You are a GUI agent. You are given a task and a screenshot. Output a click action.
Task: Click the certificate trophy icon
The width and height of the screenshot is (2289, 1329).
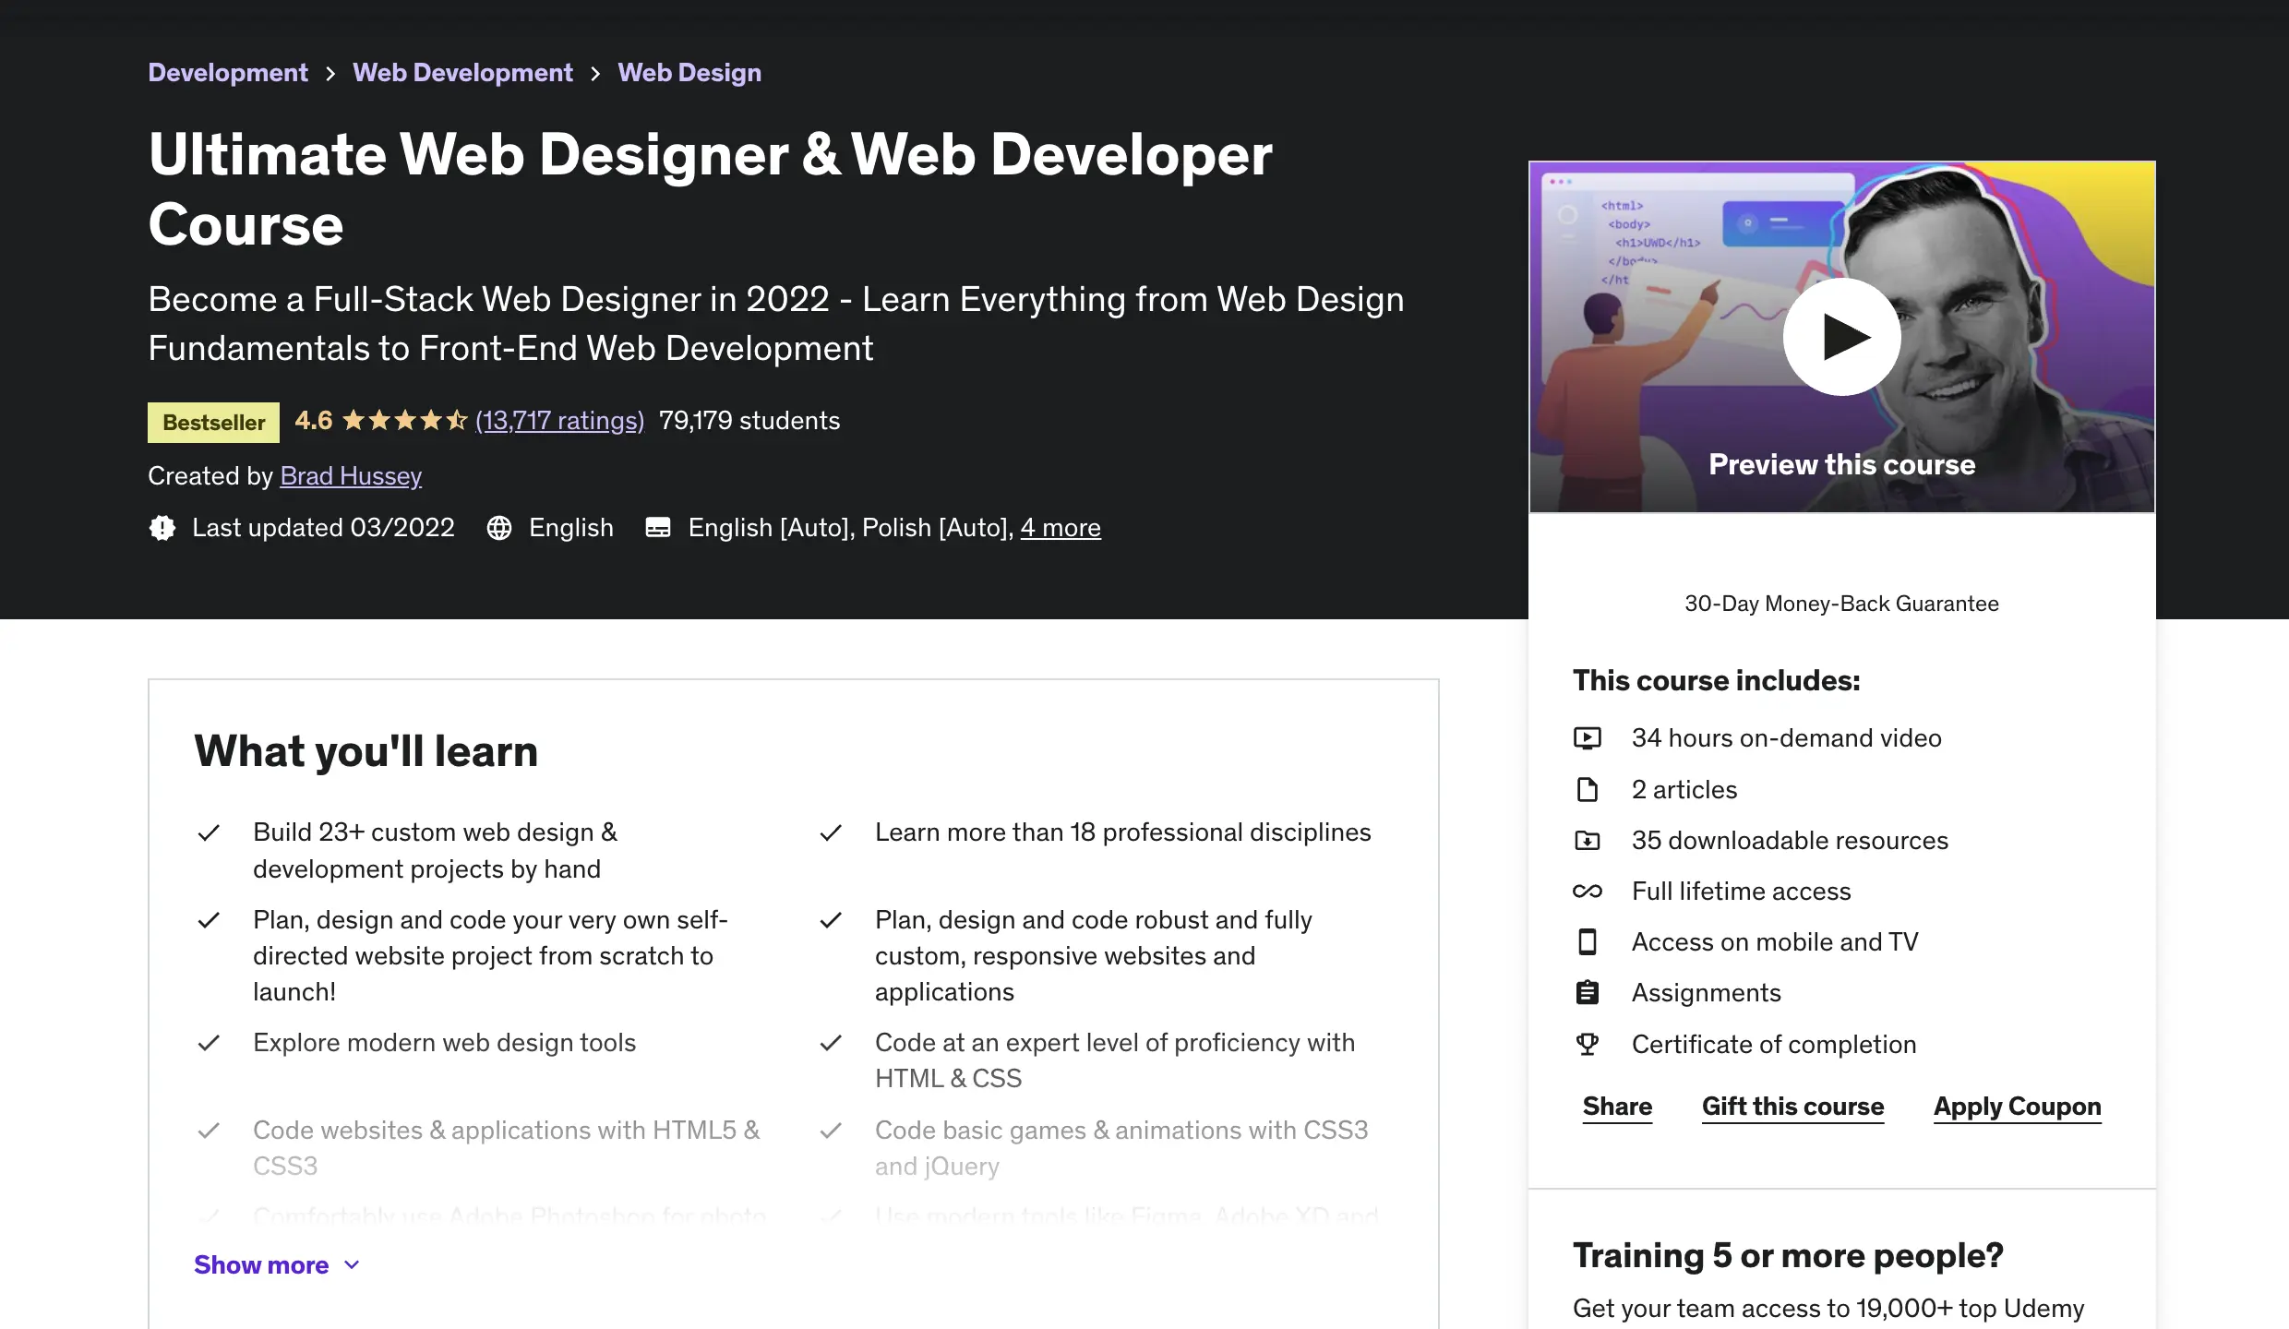[x=1588, y=1044]
